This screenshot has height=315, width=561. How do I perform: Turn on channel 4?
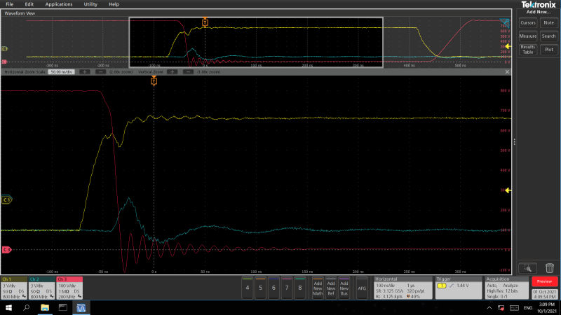248,287
